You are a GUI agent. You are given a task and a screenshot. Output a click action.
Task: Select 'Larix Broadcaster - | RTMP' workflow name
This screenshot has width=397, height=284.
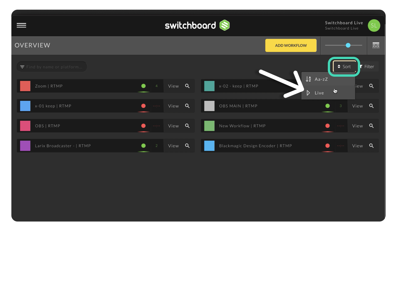pos(63,146)
